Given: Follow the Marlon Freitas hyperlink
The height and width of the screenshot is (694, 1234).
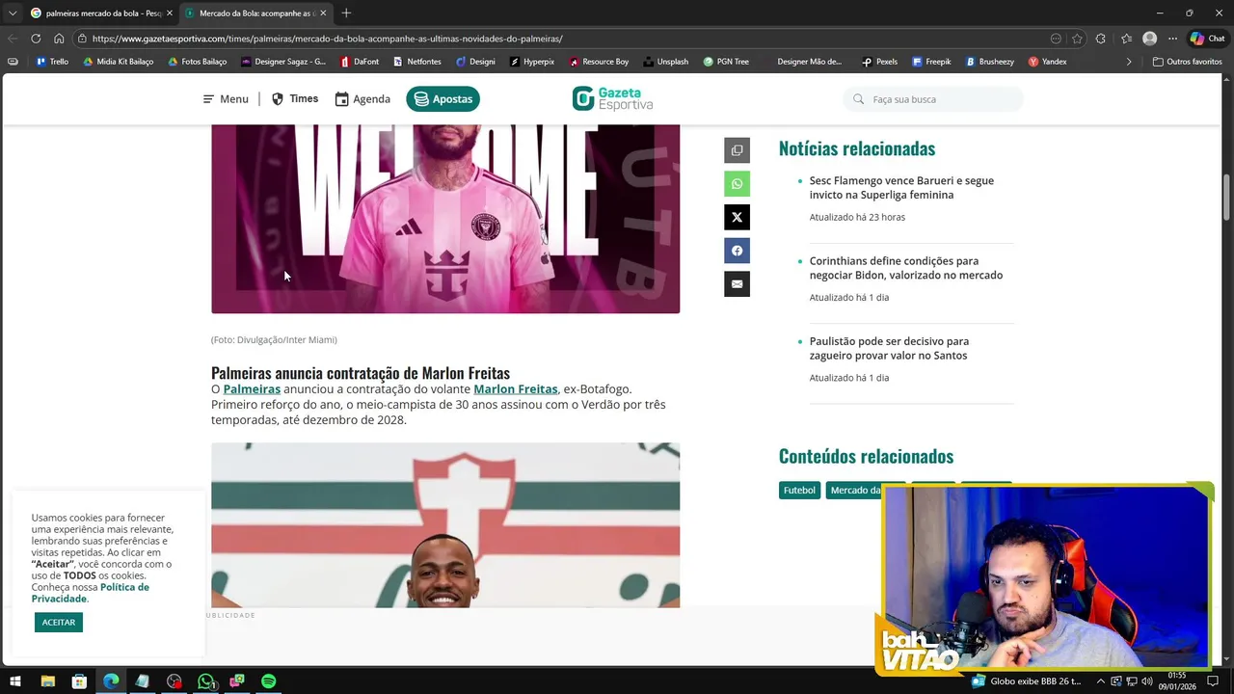Looking at the screenshot, I should pyautogui.click(x=516, y=388).
